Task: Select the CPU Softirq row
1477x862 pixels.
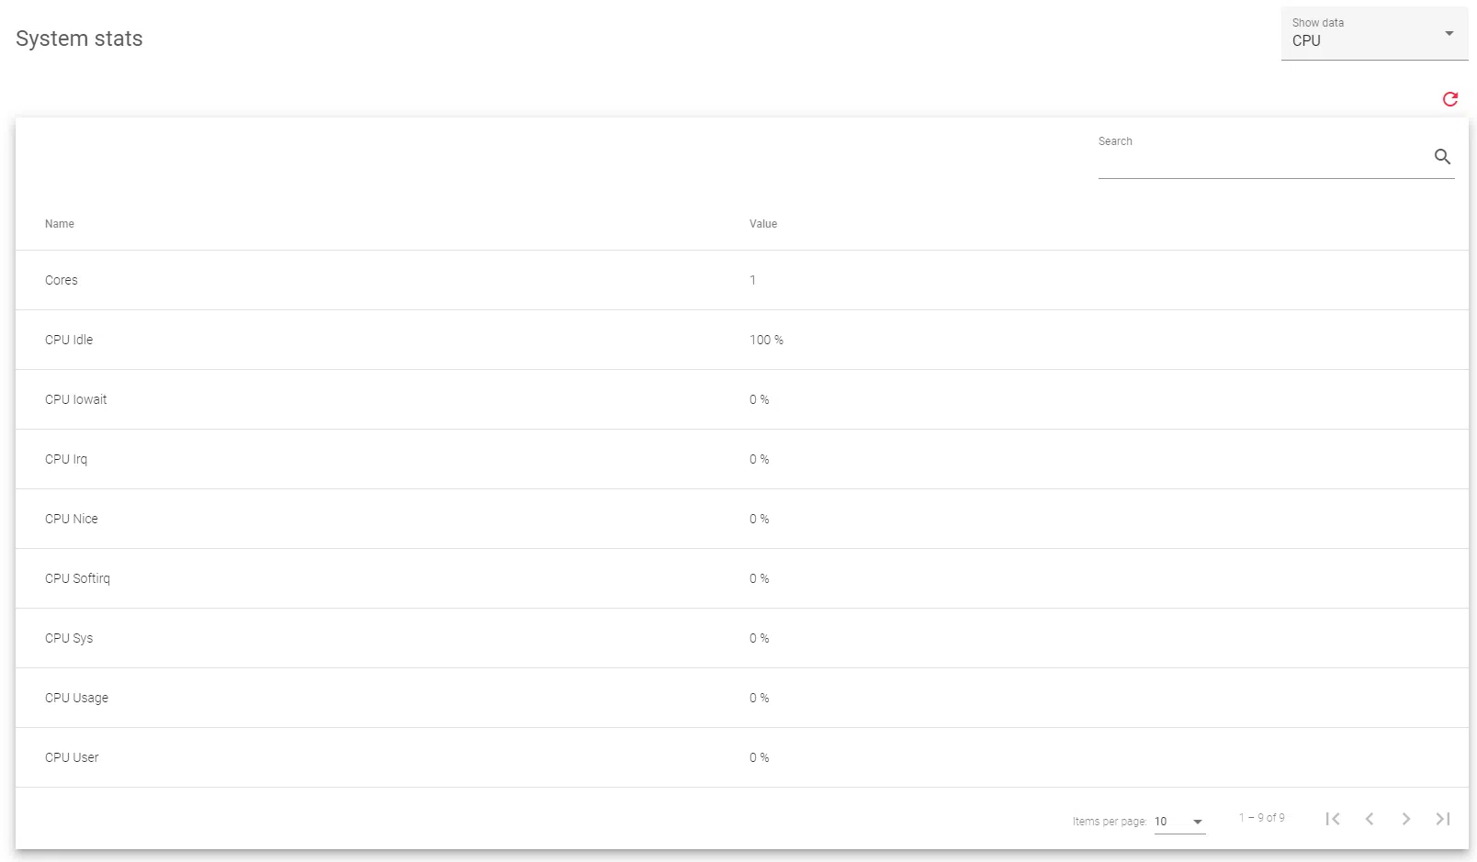Action: click(77, 578)
